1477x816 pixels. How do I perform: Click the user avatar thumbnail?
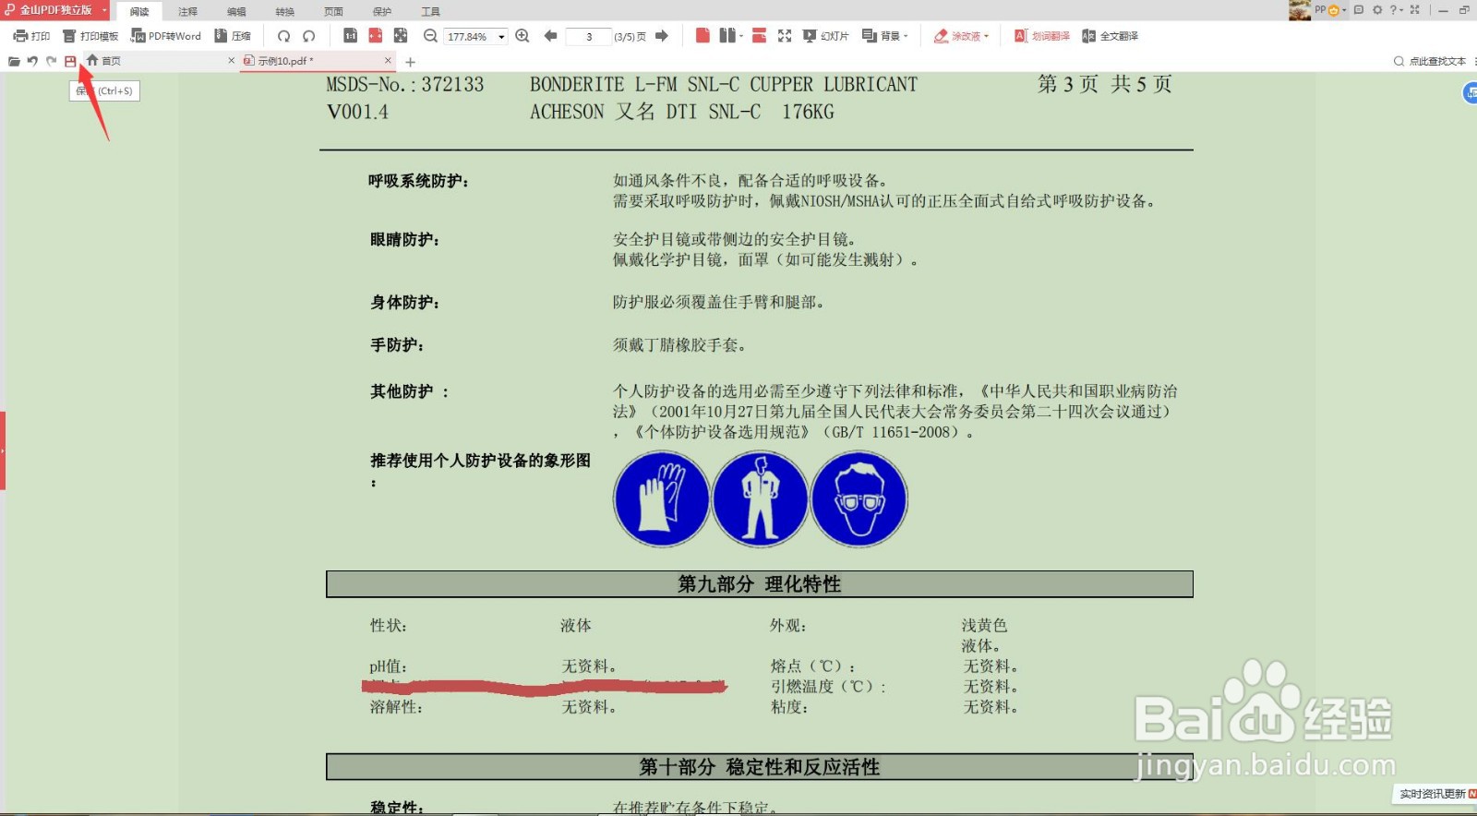[x=1300, y=10]
